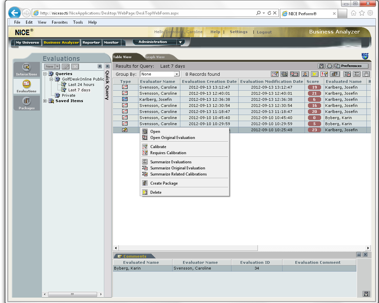Click the Sigma summarize toolbar icon
The width and height of the screenshot is (379, 303).
point(357,74)
